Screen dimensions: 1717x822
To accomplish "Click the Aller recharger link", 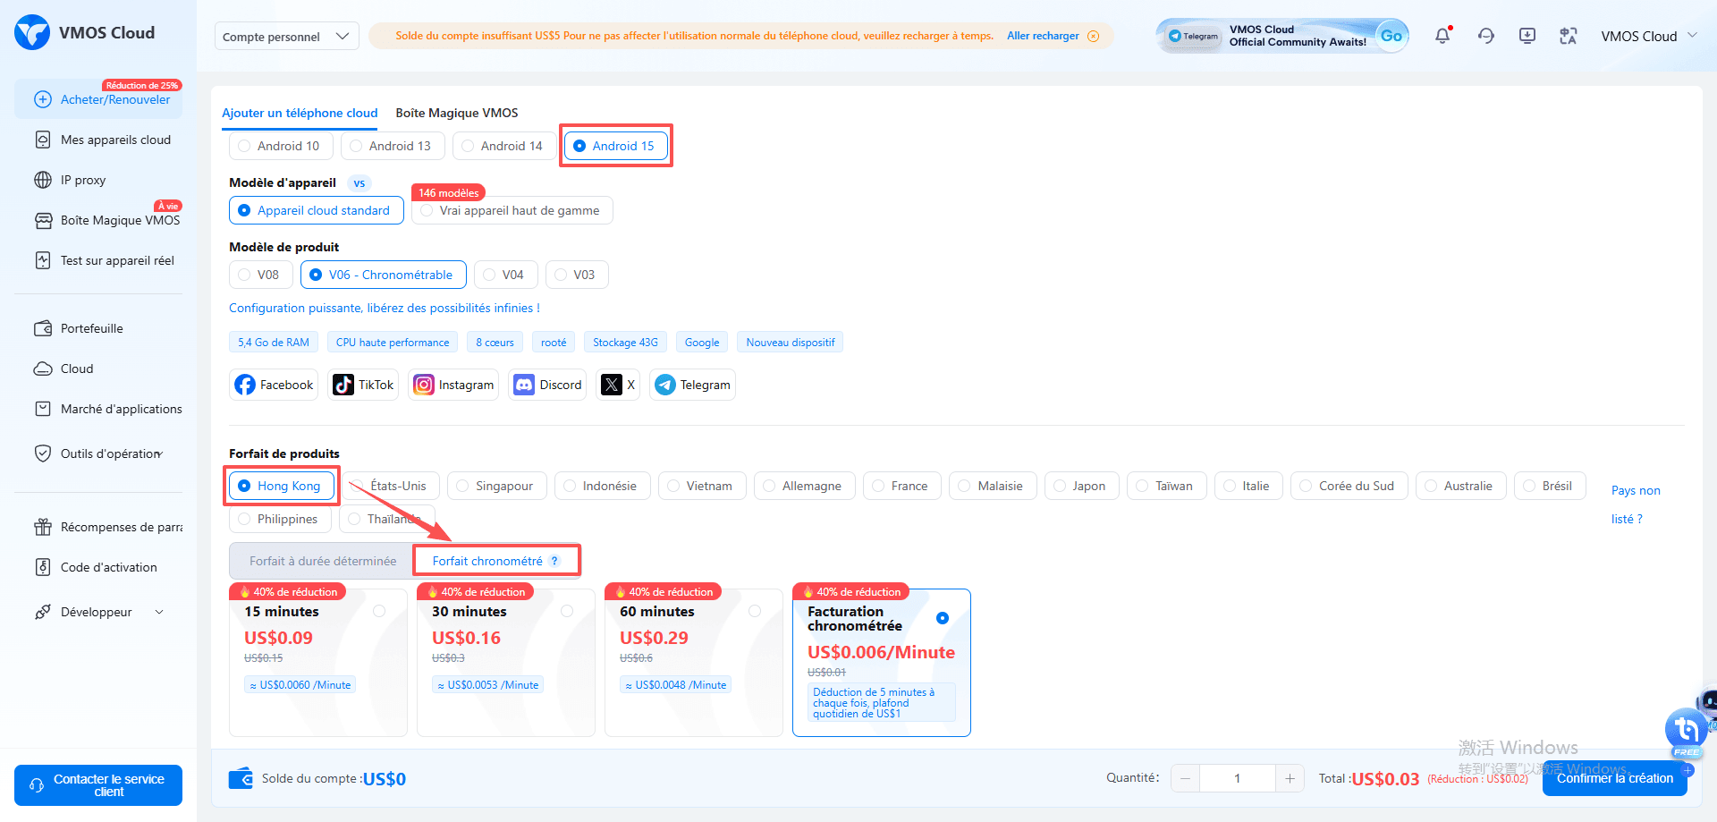I will [x=1043, y=36].
